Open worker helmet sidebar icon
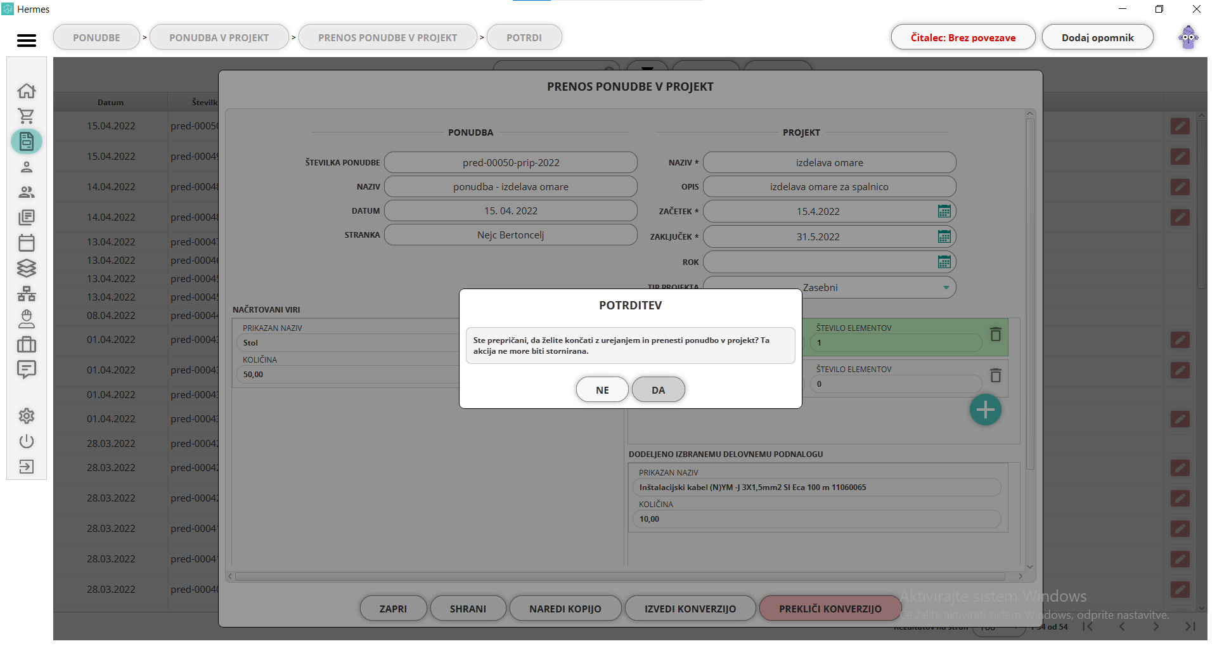 click(26, 319)
